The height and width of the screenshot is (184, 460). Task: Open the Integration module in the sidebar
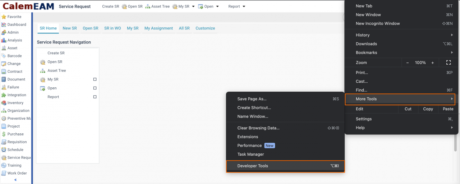click(x=14, y=95)
